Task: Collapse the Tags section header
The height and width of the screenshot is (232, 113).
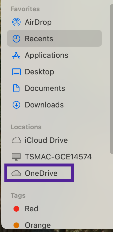Action: click(18, 195)
